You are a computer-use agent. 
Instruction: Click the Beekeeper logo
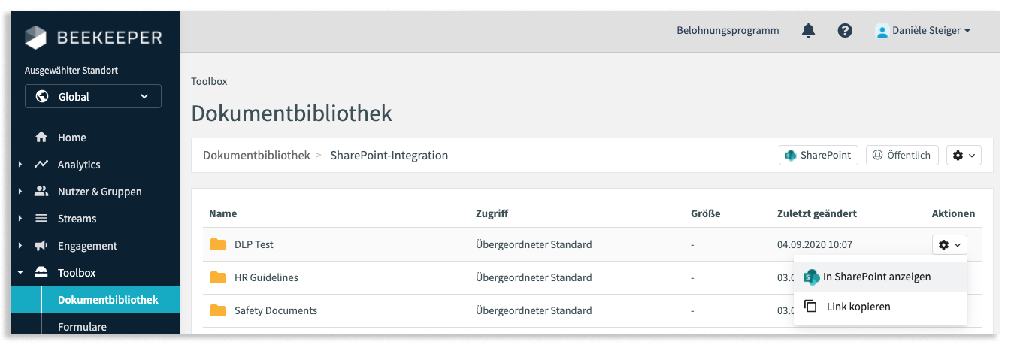point(93,37)
